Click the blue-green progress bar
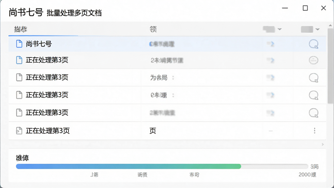This screenshot has width=334, height=188. pyautogui.click(x=162, y=166)
